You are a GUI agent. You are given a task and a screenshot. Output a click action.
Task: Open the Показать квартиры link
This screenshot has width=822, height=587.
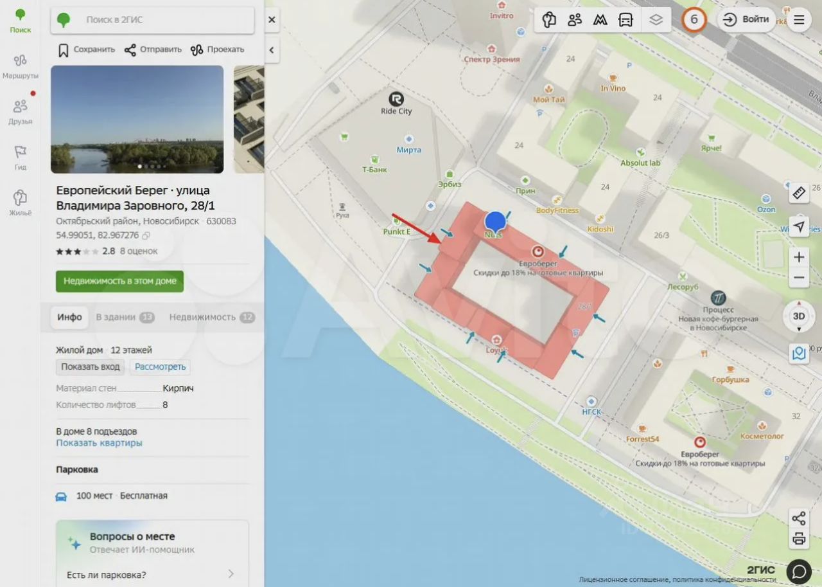click(x=99, y=443)
